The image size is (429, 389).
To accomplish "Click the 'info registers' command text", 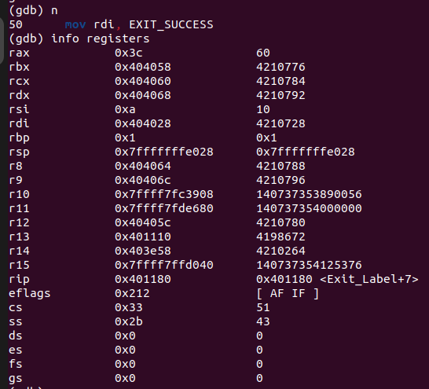I will [x=101, y=39].
